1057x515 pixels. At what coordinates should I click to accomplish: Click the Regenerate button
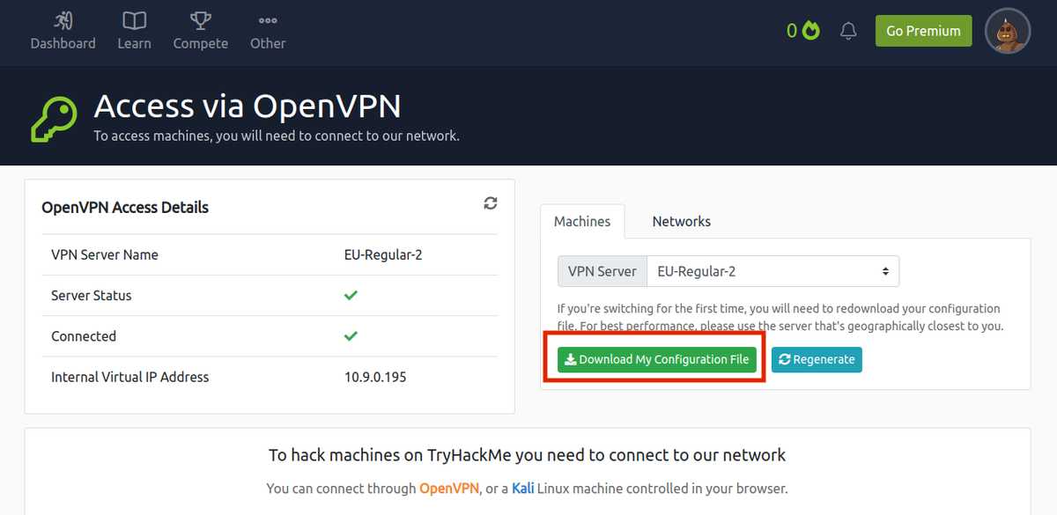(x=817, y=359)
